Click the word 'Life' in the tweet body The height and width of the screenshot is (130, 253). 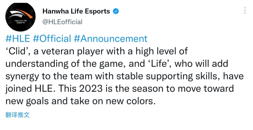(159, 64)
